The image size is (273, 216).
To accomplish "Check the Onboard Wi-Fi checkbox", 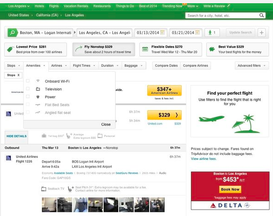I will (28, 81).
